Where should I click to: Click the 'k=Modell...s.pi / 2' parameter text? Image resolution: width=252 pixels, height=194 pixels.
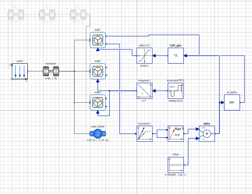pyautogui.click(x=176, y=175)
